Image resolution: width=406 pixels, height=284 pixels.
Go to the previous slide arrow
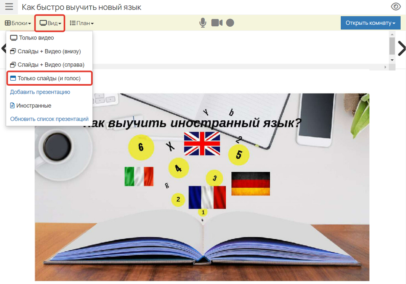[x=3, y=48]
